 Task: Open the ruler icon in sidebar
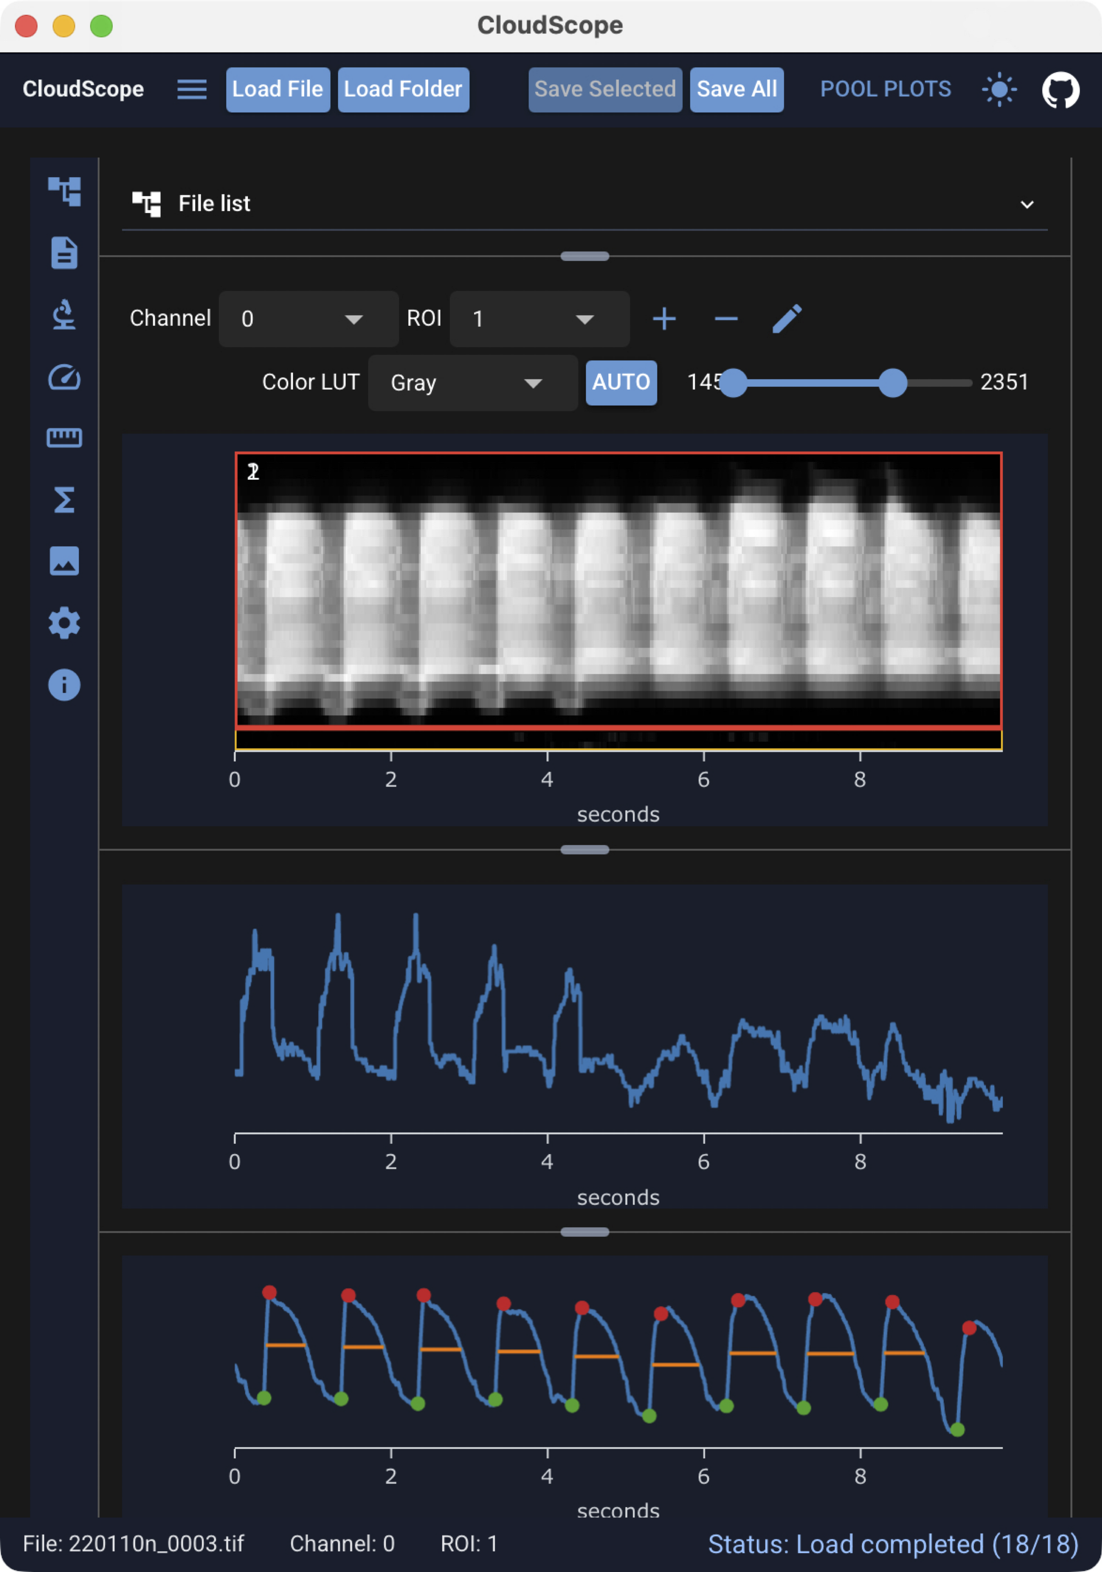(x=64, y=437)
